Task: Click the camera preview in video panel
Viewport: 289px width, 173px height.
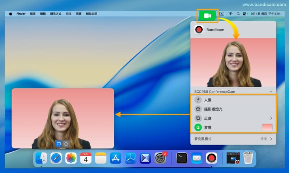Action: point(233,62)
